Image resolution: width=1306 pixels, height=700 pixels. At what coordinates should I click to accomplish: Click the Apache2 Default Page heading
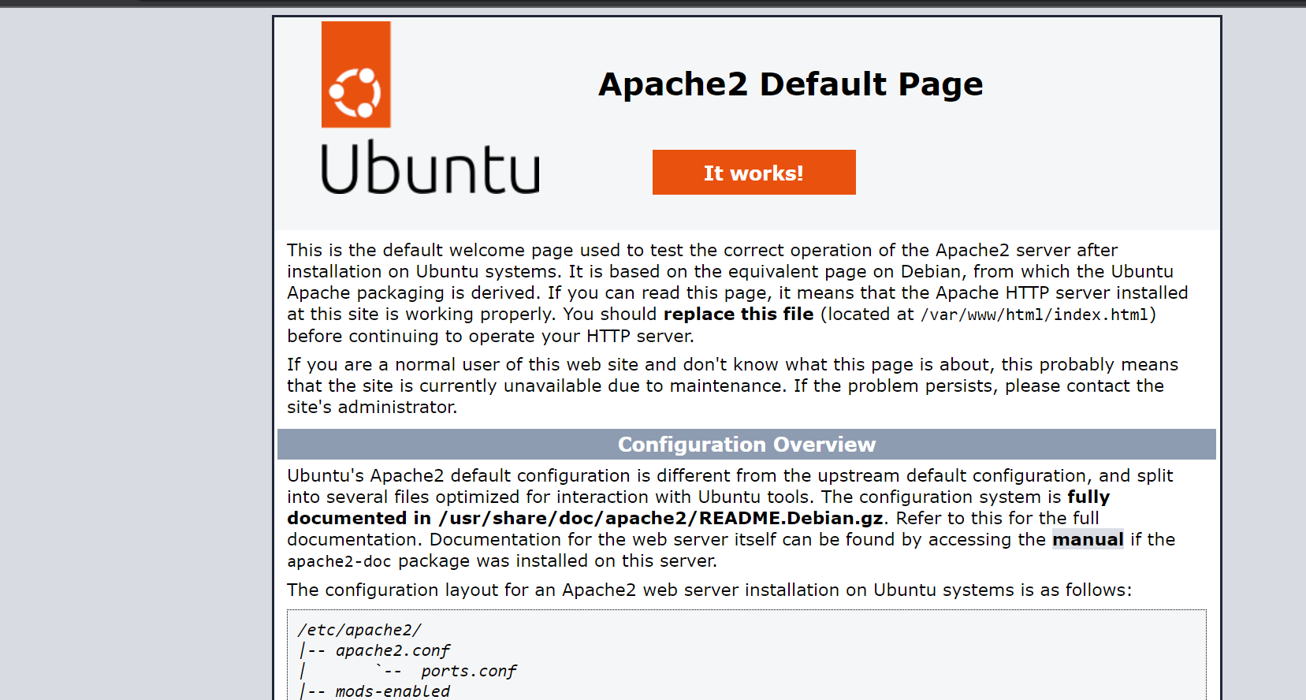coord(790,84)
